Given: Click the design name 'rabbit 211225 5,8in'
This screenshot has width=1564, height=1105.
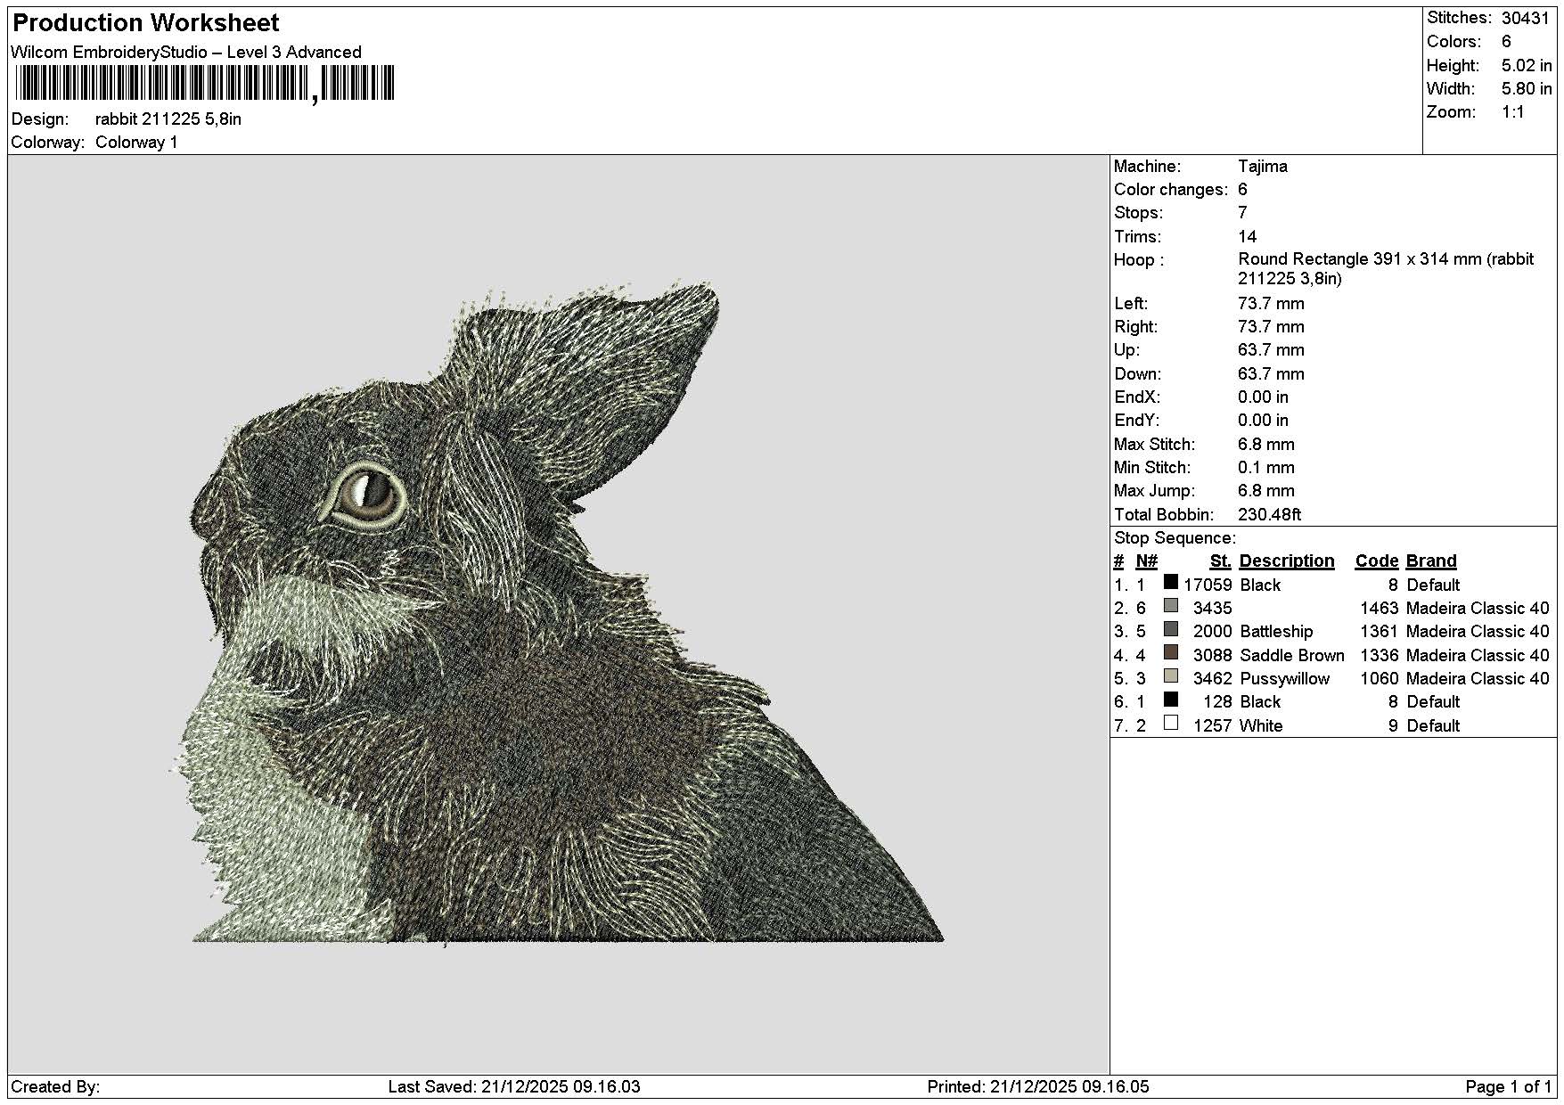Looking at the screenshot, I should point(168,119).
